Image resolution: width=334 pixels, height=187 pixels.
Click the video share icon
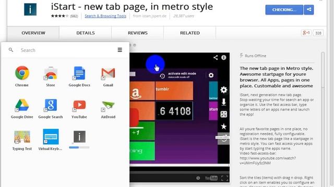point(216,58)
